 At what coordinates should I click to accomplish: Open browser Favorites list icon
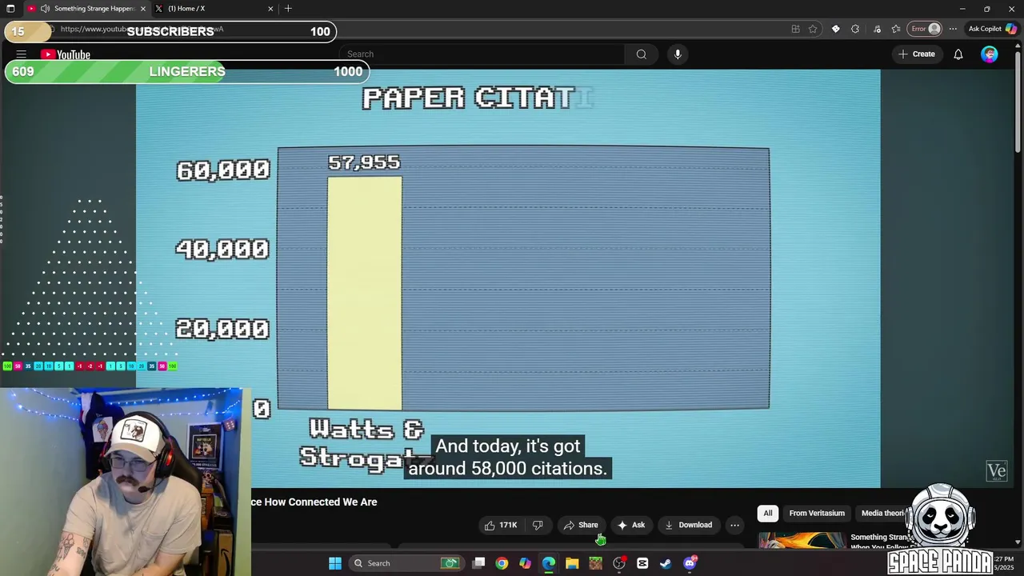point(896,29)
